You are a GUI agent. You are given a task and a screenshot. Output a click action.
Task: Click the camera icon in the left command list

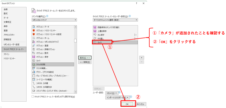click(34, 61)
